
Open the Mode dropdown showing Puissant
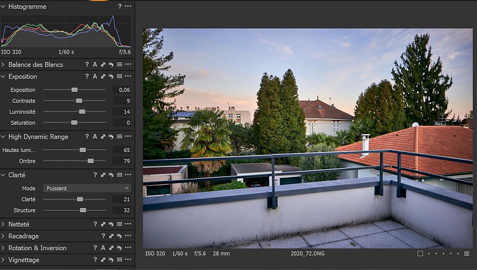coord(87,188)
